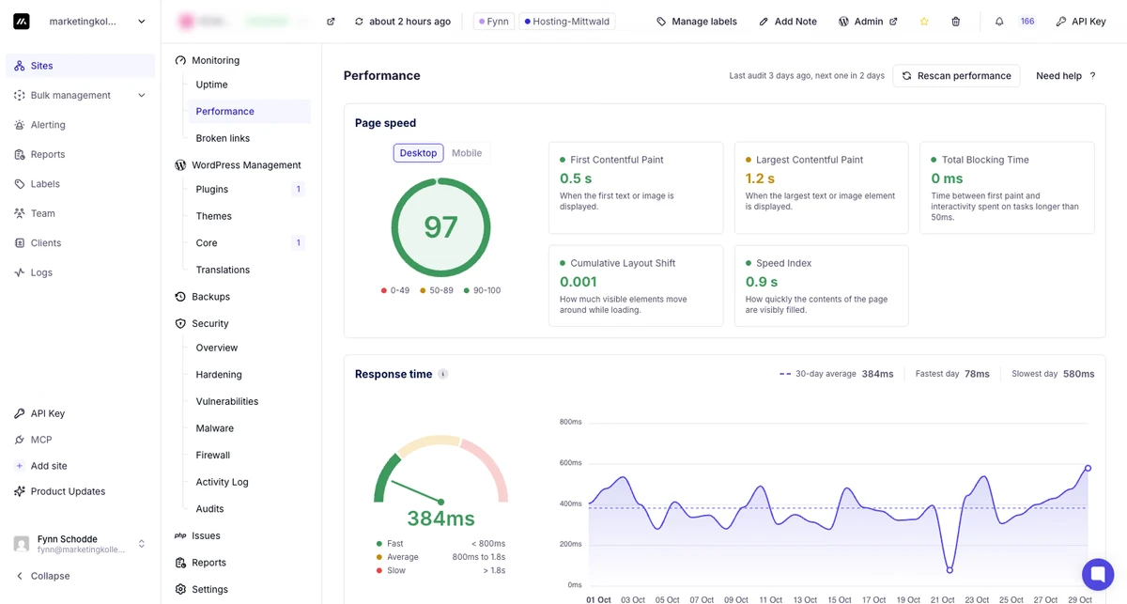Click the question mark help icon

[x=1092, y=76]
